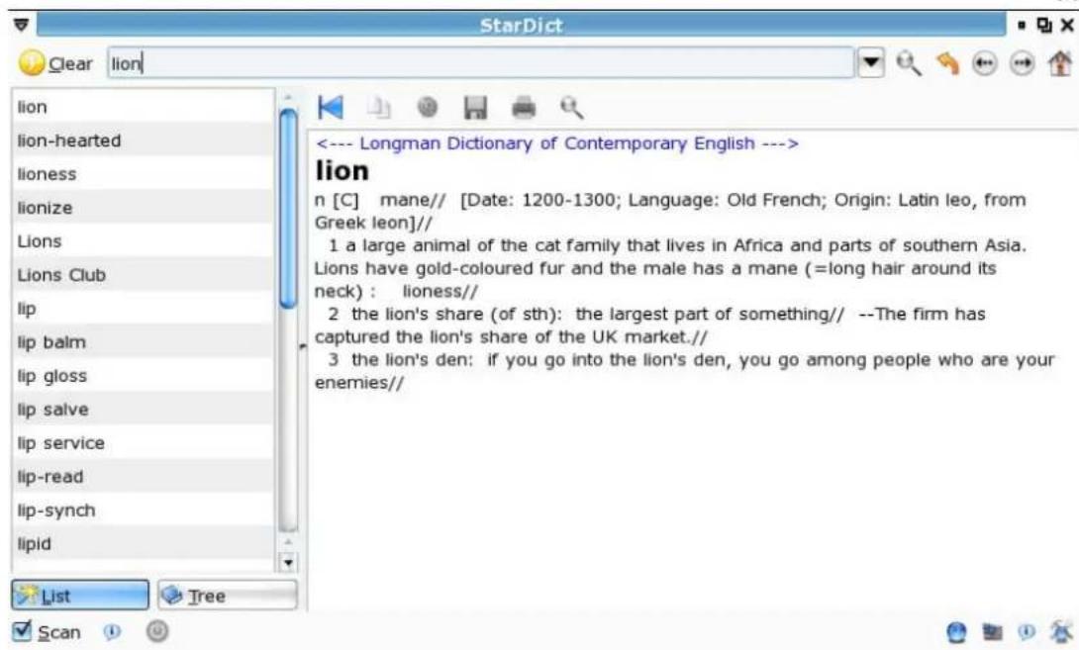
Task: Select 'lip salve' in word list
Action: click(143, 410)
